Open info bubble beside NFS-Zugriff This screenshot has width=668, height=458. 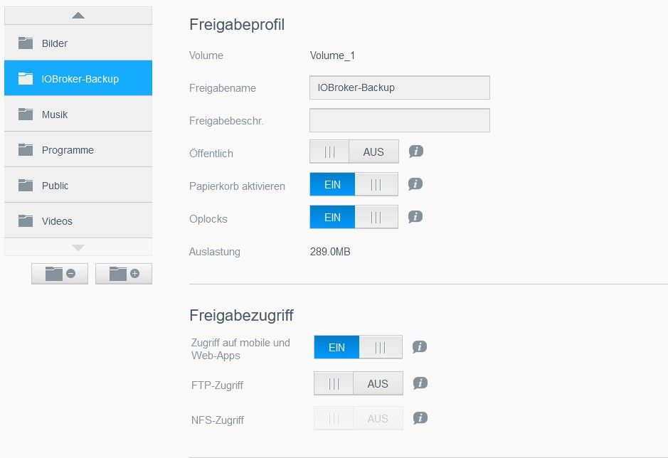pos(420,418)
